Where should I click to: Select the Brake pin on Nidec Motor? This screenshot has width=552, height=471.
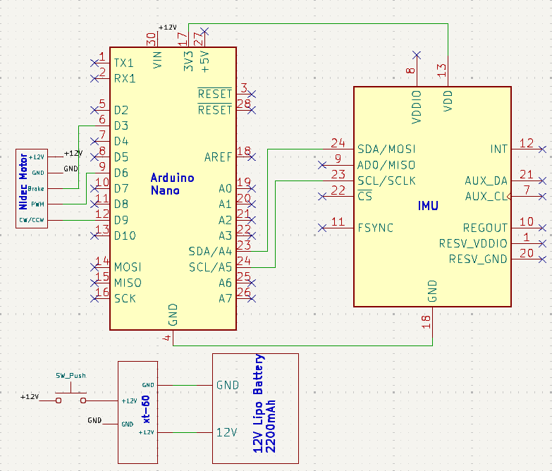pyautogui.click(x=35, y=189)
